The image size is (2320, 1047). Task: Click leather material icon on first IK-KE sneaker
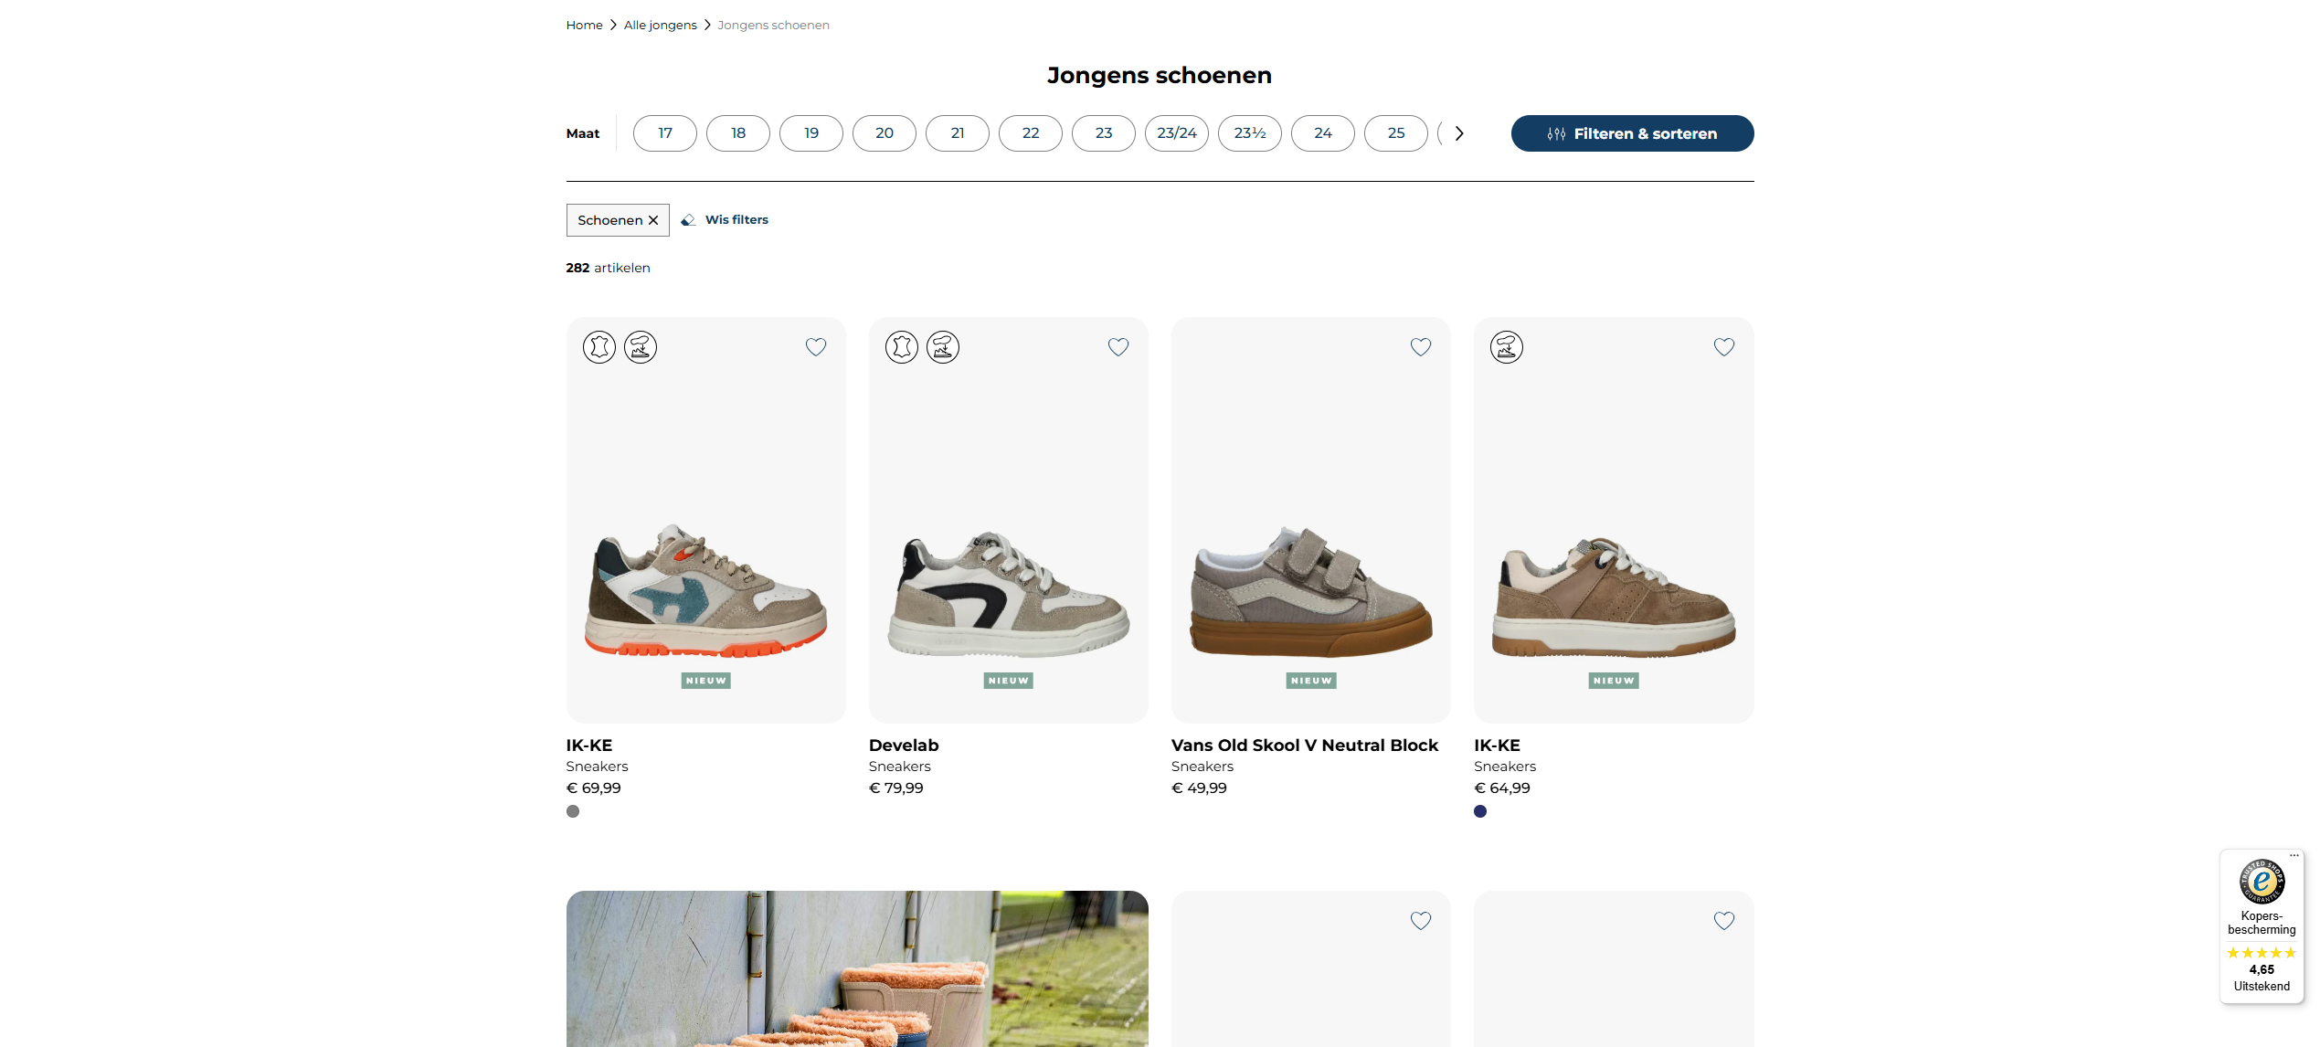click(x=599, y=347)
